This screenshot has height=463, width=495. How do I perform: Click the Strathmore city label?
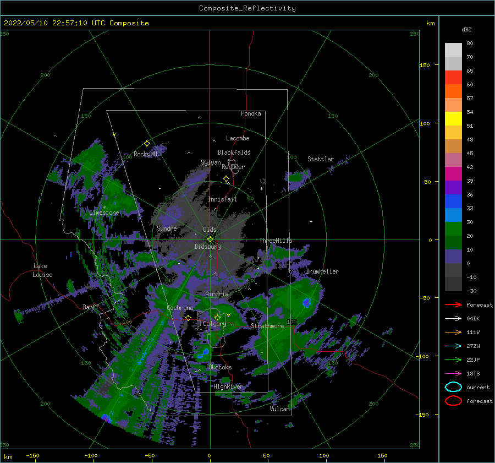pos(267,326)
